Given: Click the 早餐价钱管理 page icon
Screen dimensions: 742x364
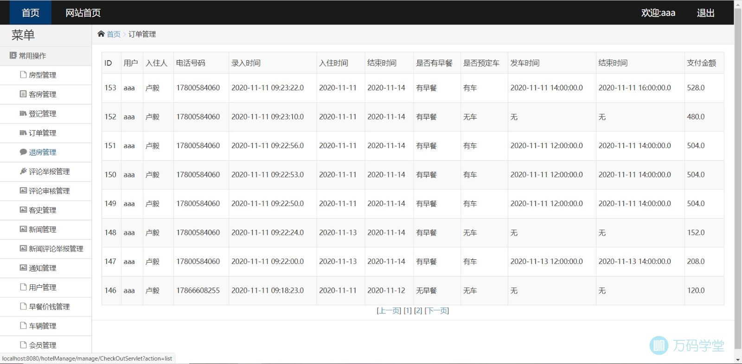Looking at the screenshot, I should (23, 307).
